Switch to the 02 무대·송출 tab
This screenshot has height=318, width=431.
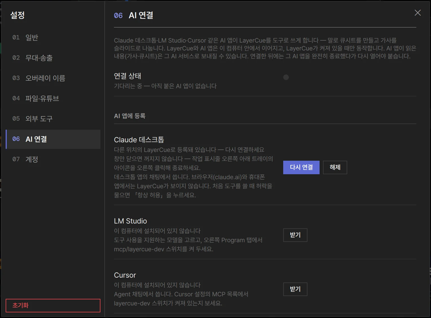(53, 58)
